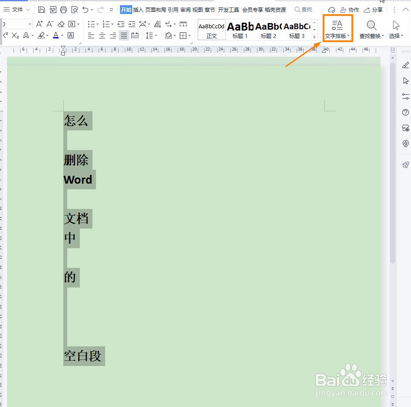The width and height of the screenshot is (411, 407).
Task: Center align the paragraph
Action: [102, 35]
